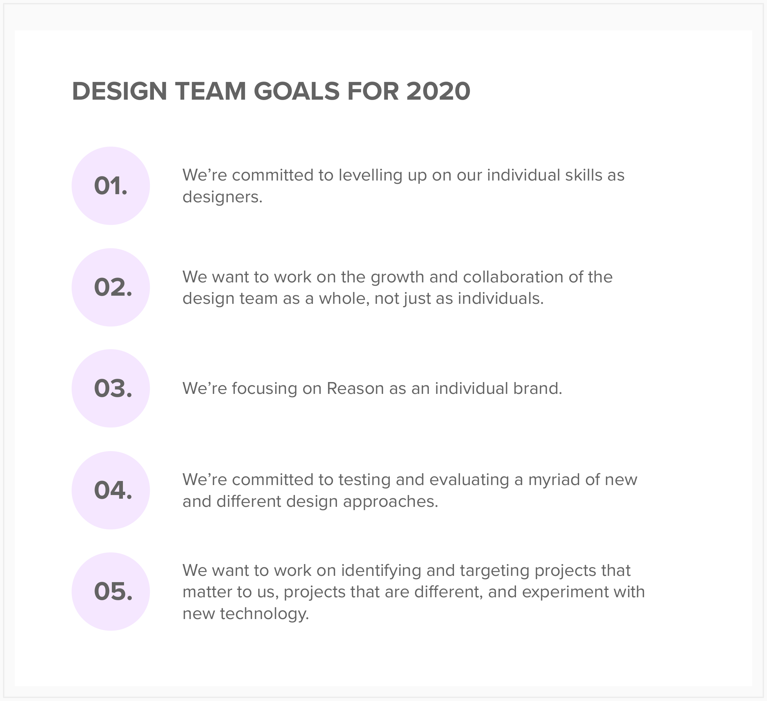Click the year 2020 in the title
The width and height of the screenshot is (767, 701).
[x=438, y=92]
